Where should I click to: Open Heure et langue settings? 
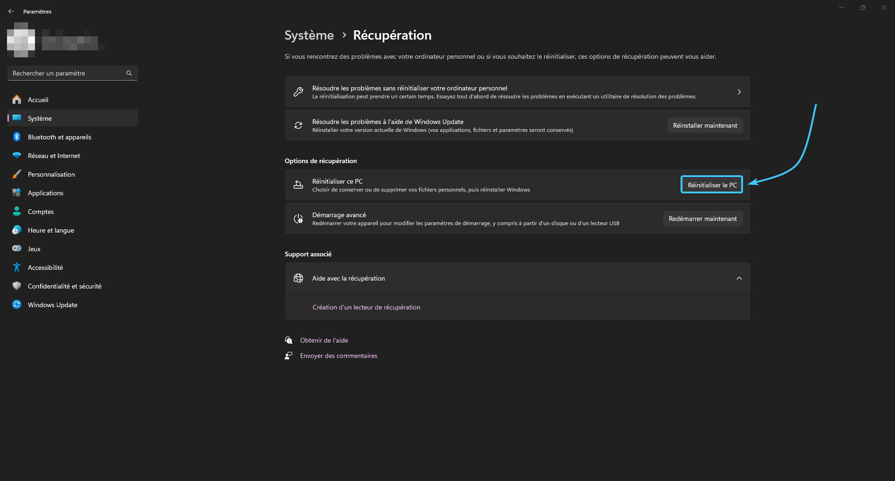tap(51, 230)
